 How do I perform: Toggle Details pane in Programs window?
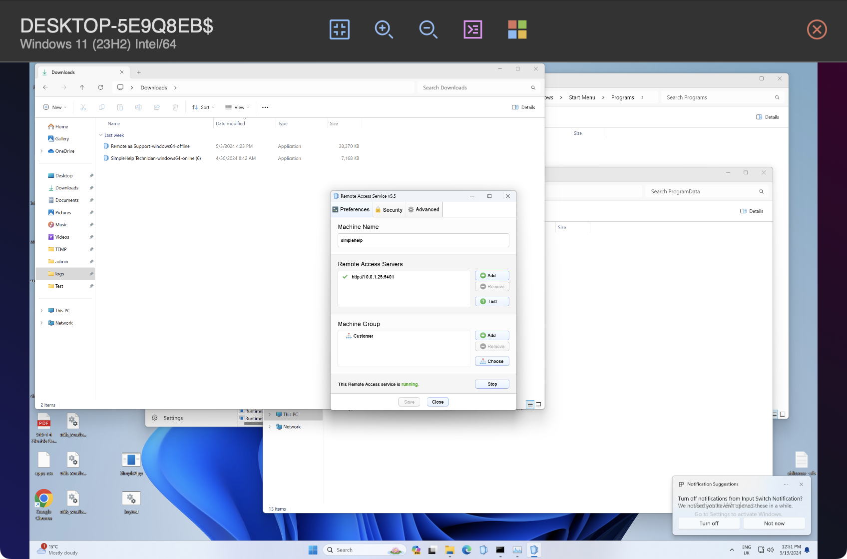pos(768,117)
